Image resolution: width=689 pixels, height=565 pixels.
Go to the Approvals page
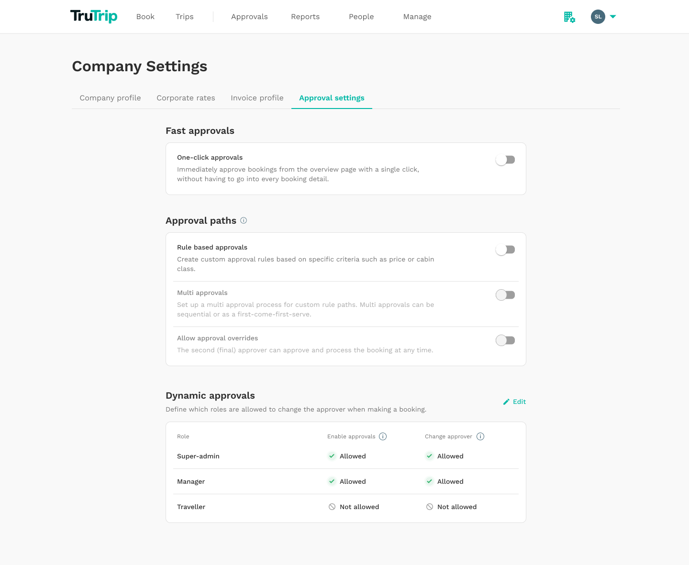(x=249, y=17)
